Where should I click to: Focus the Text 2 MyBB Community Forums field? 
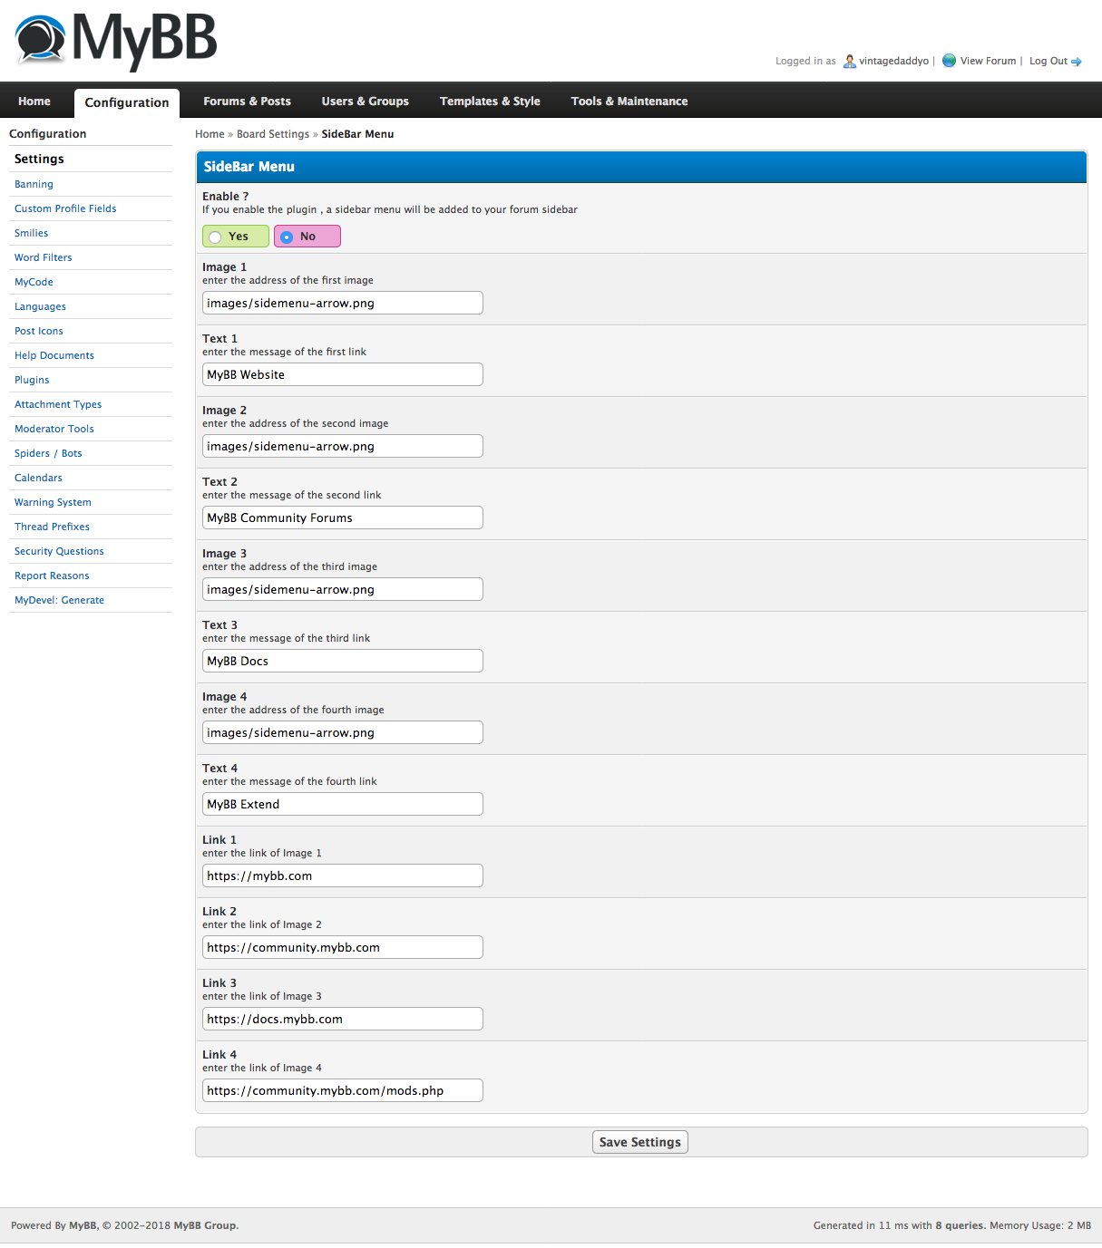(x=342, y=518)
